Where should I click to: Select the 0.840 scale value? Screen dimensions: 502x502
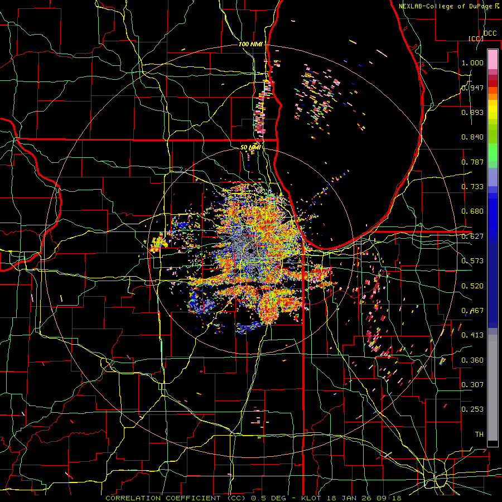pos(472,137)
